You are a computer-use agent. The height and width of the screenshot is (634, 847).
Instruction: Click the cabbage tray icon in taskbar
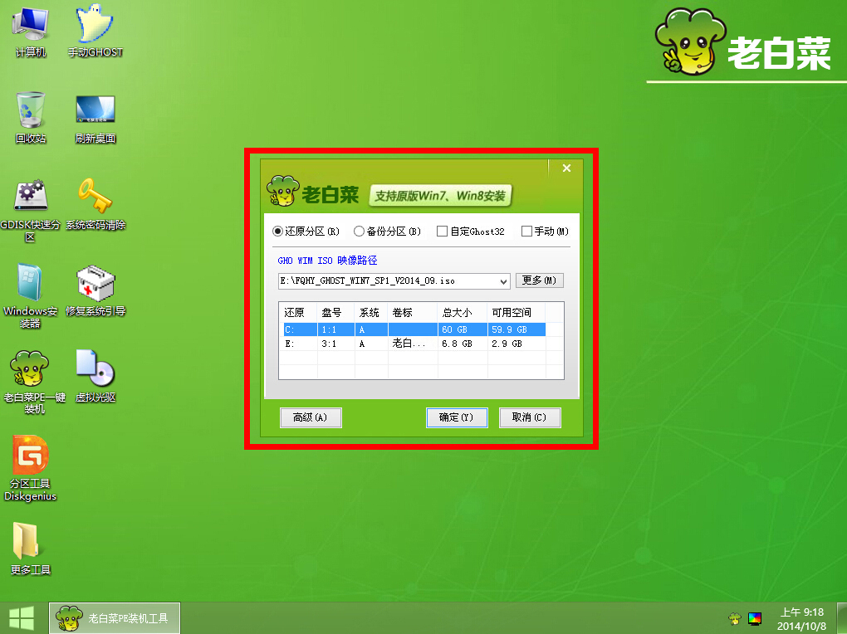pos(734,618)
